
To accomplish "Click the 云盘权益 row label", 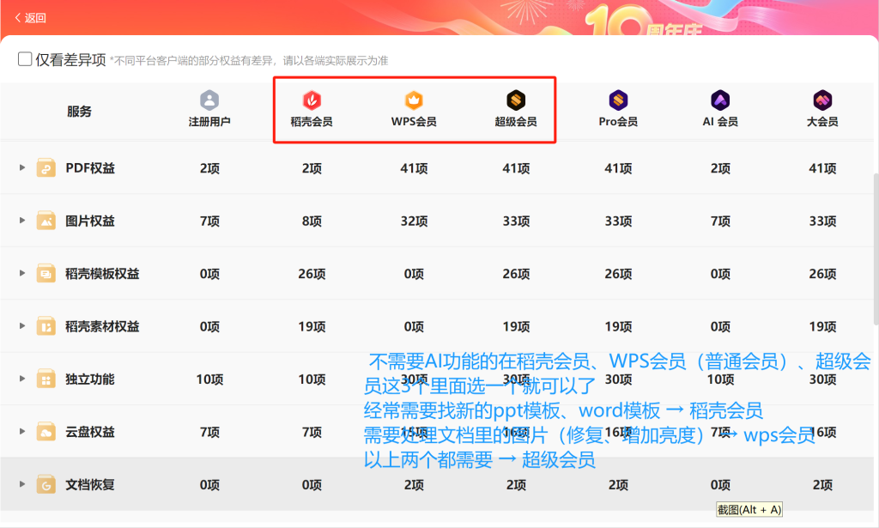I will click(x=90, y=432).
